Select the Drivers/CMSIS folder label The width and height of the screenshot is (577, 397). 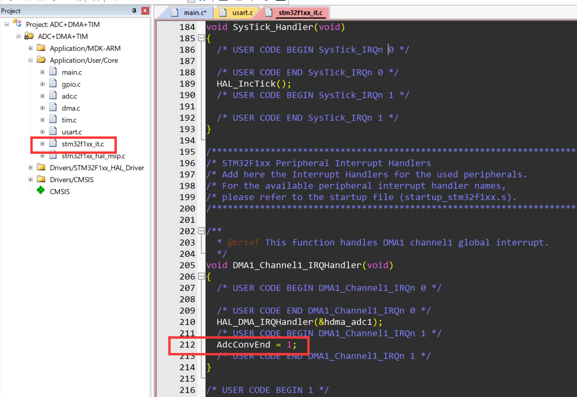(x=72, y=180)
